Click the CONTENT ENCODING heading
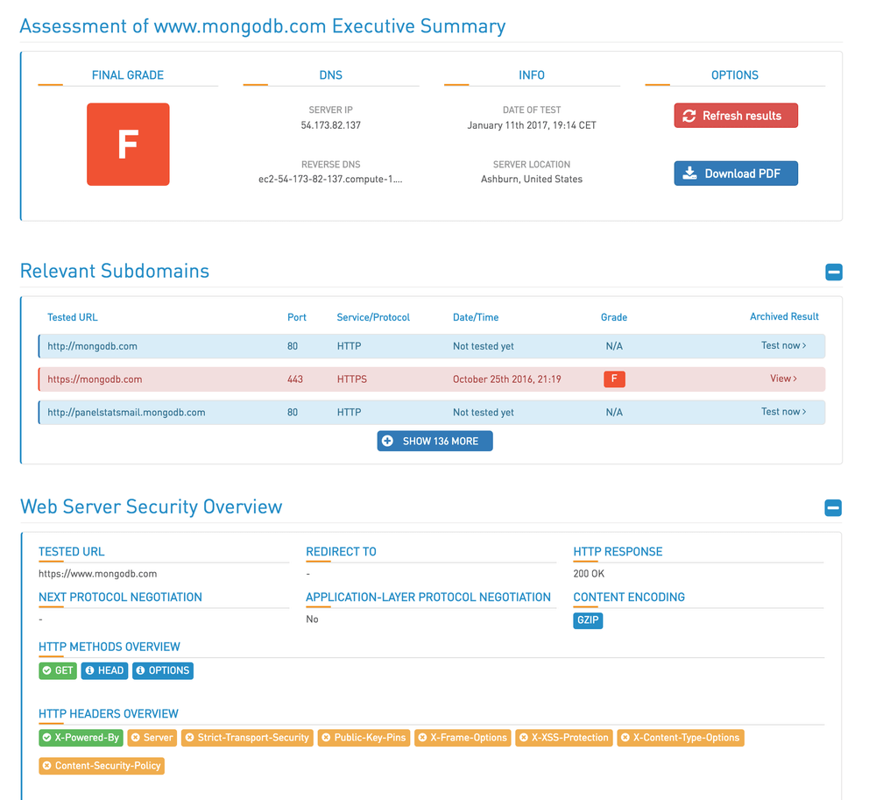Screen dimensions: 876x800 629,598
